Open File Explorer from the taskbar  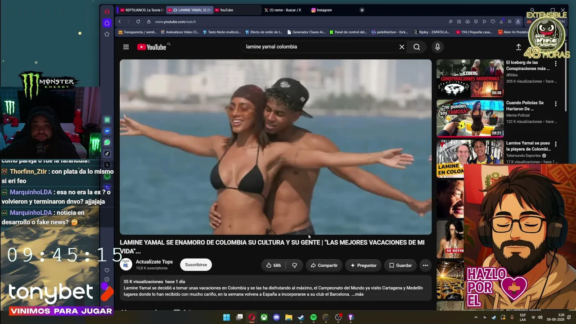(x=288, y=317)
